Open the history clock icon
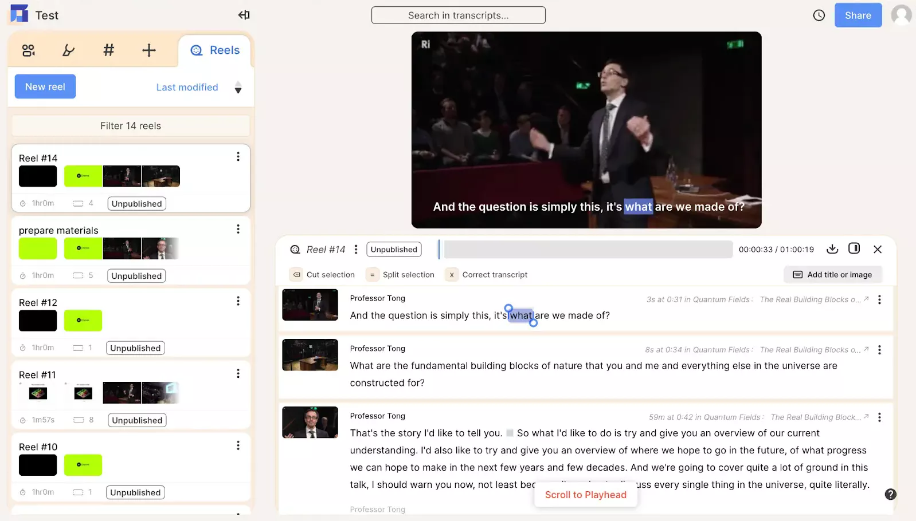916x521 pixels. (819, 15)
